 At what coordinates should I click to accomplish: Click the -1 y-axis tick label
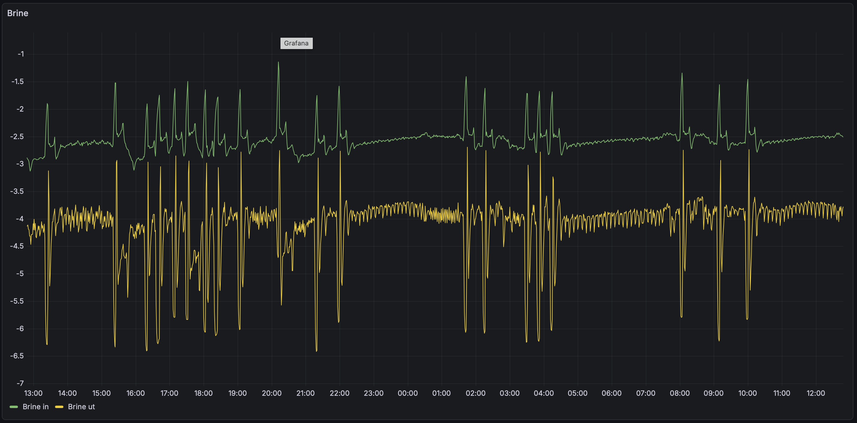(x=21, y=54)
